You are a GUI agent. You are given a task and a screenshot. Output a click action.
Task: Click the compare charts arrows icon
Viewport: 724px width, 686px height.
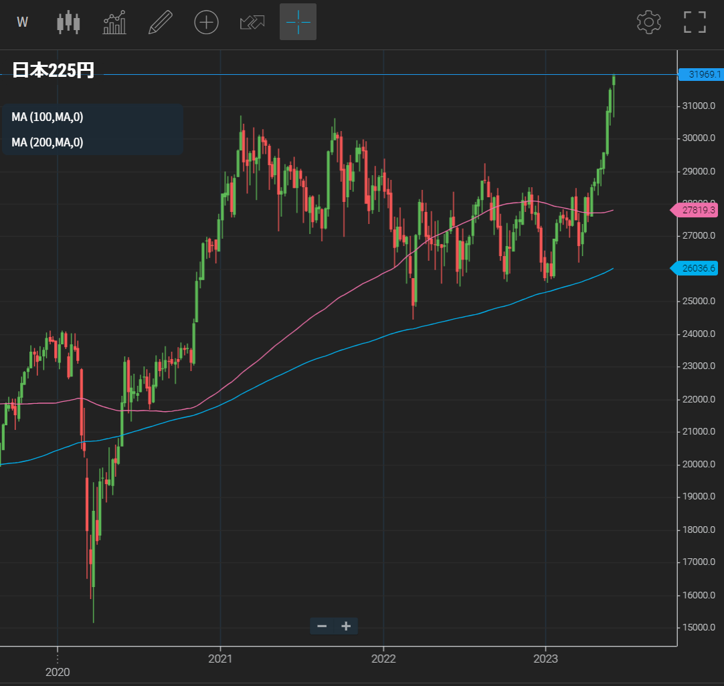coord(252,22)
